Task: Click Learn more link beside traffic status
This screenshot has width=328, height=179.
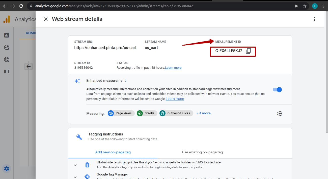Action: pyautogui.click(x=173, y=68)
